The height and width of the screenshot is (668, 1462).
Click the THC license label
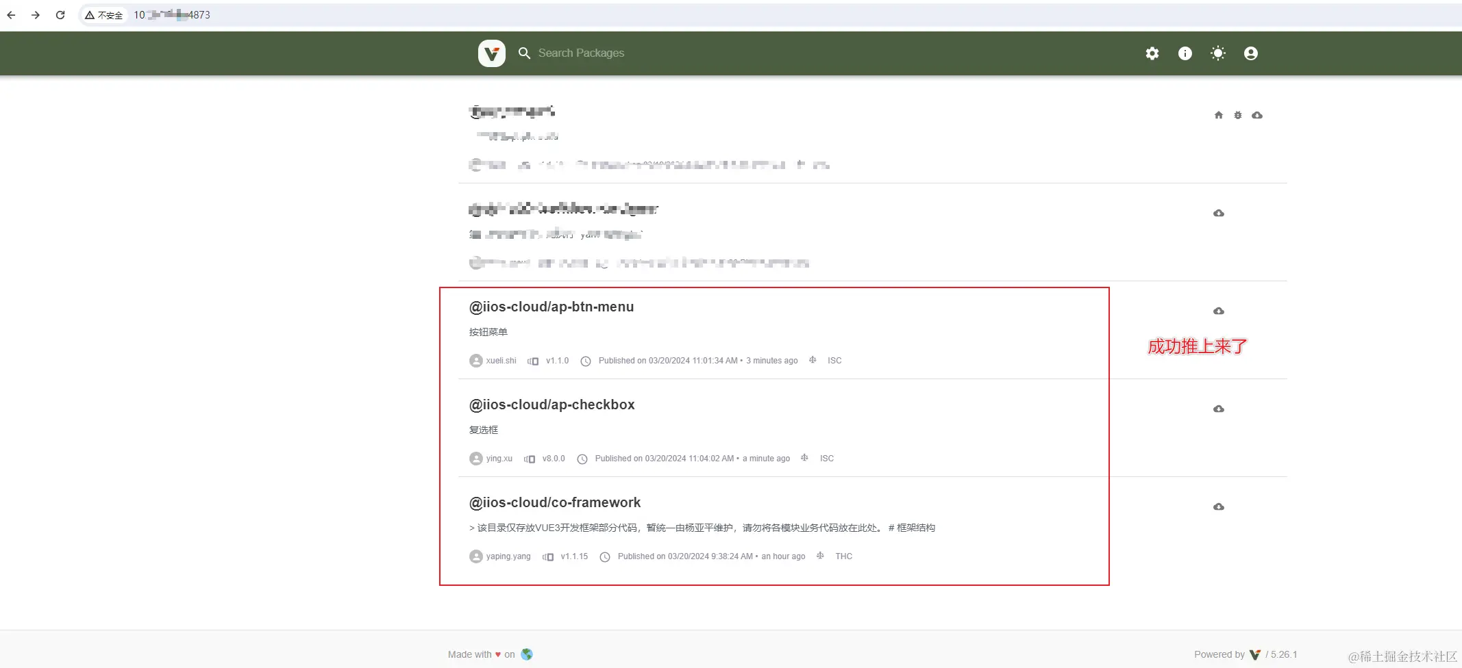tap(844, 556)
